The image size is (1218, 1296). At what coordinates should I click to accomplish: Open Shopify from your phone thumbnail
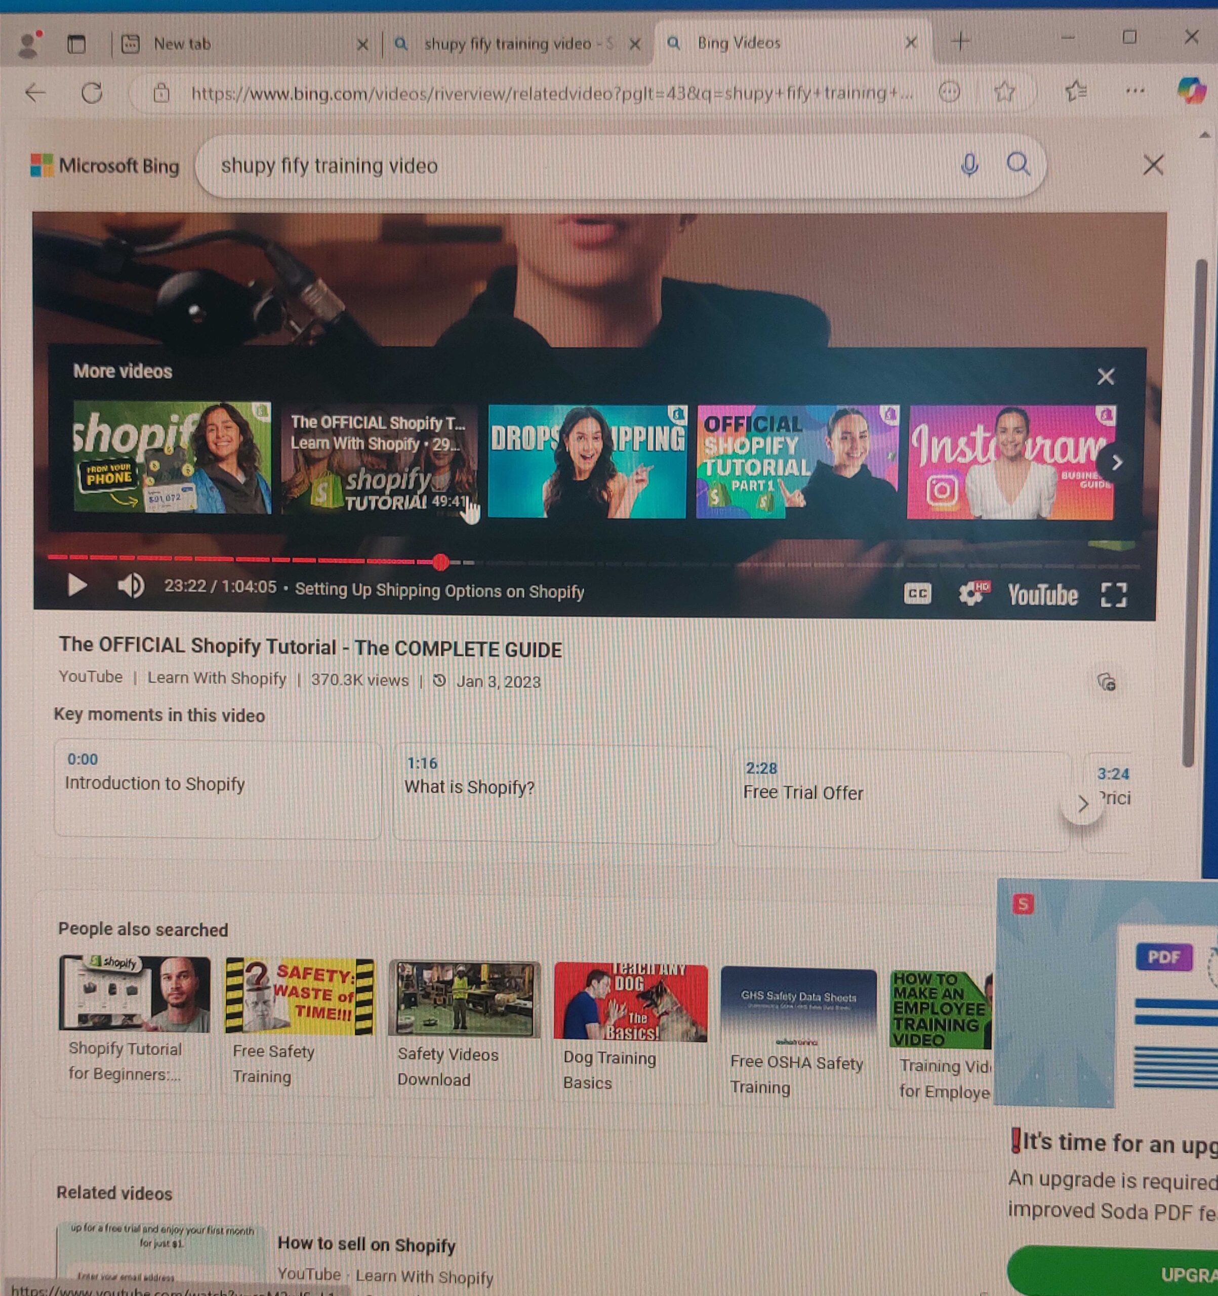(172, 458)
